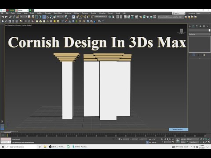Click the object color swatch in command panel
This screenshot has height=158, width=211.
point(209,30)
